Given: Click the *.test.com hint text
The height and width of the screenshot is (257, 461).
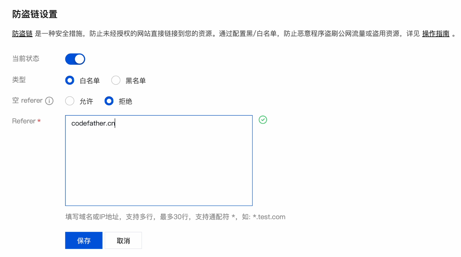Looking at the screenshot, I should pyautogui.click(x=269, y=217).
